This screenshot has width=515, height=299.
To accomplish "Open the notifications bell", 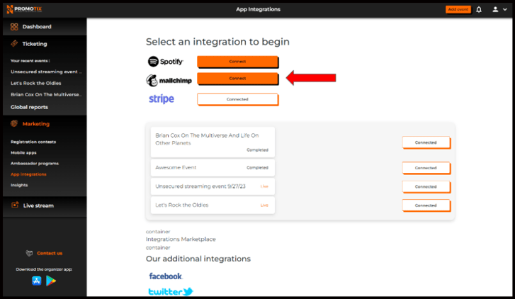I will (479, 9).
